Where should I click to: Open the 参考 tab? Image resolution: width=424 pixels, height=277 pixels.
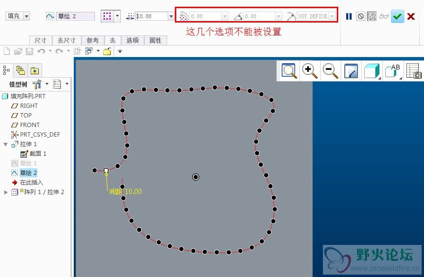(93, 40)
